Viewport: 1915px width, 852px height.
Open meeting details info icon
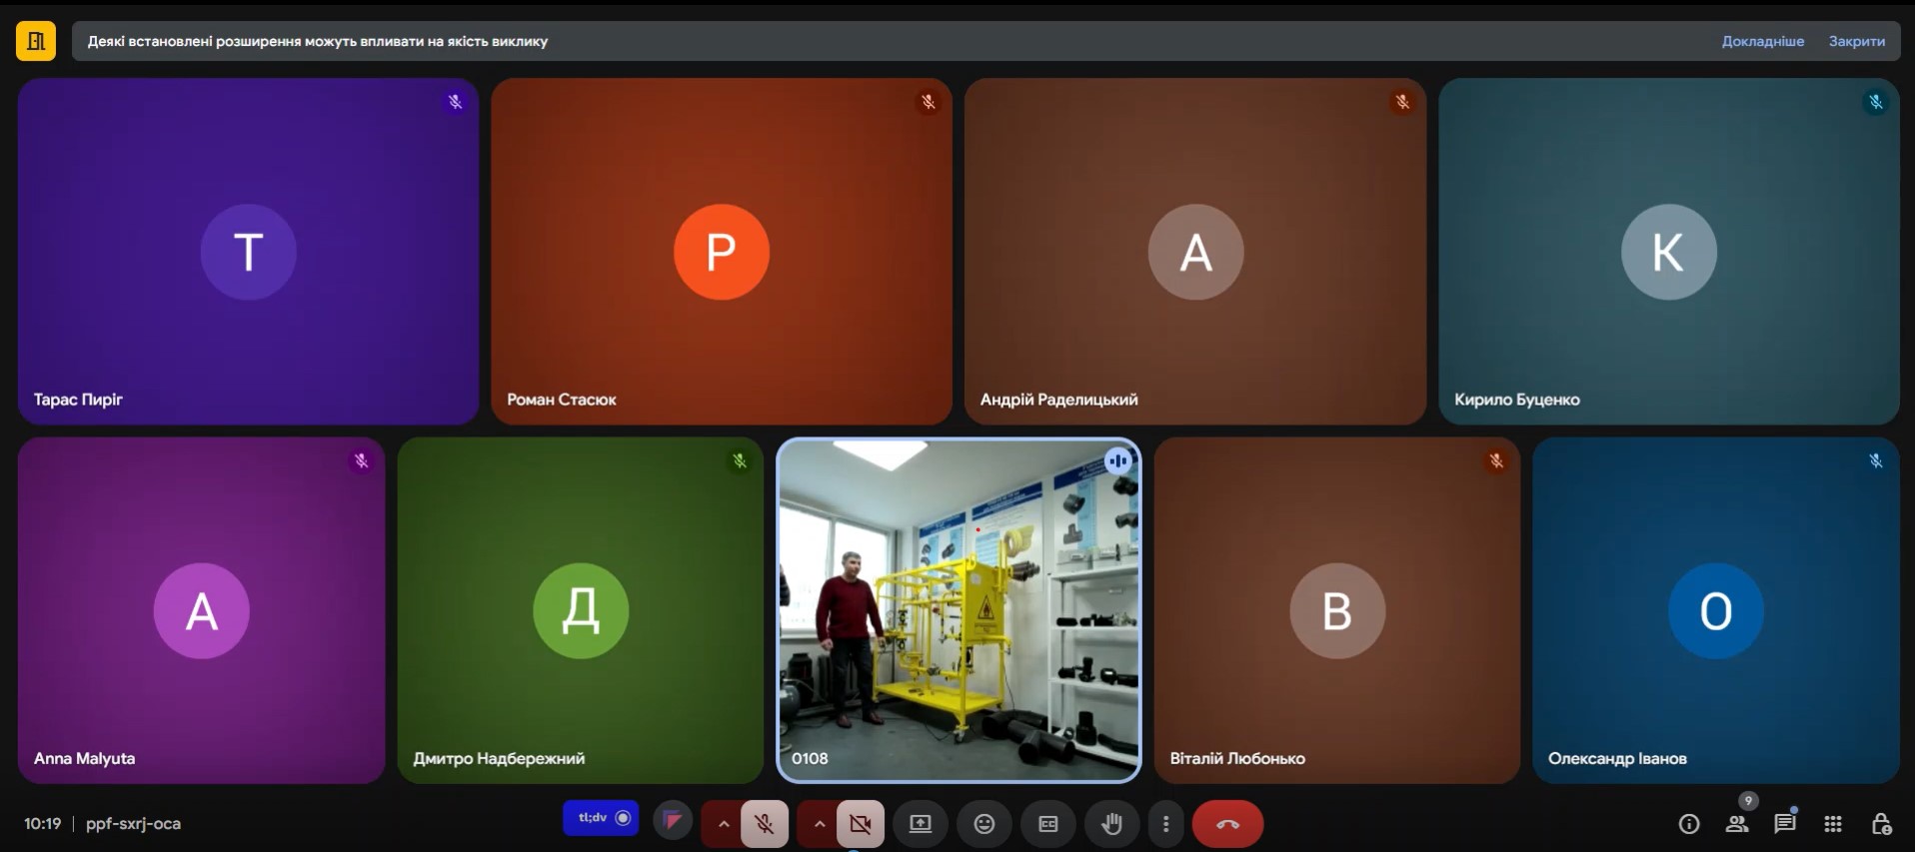tap(1689, 824)
